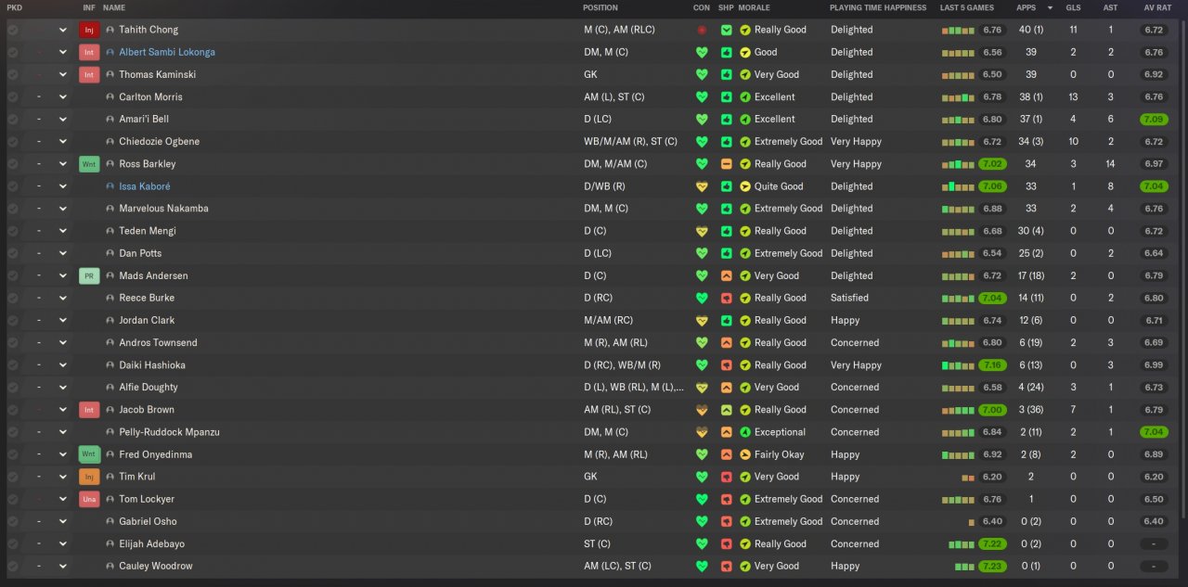The image size is (1188, 587).
Task: Open the picked-position dropdown for Alfie Doughty
Action: (x=63, y=388)
